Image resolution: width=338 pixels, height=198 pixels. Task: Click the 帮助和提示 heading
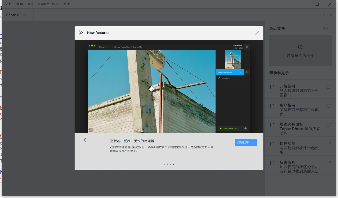click(279, 73)
